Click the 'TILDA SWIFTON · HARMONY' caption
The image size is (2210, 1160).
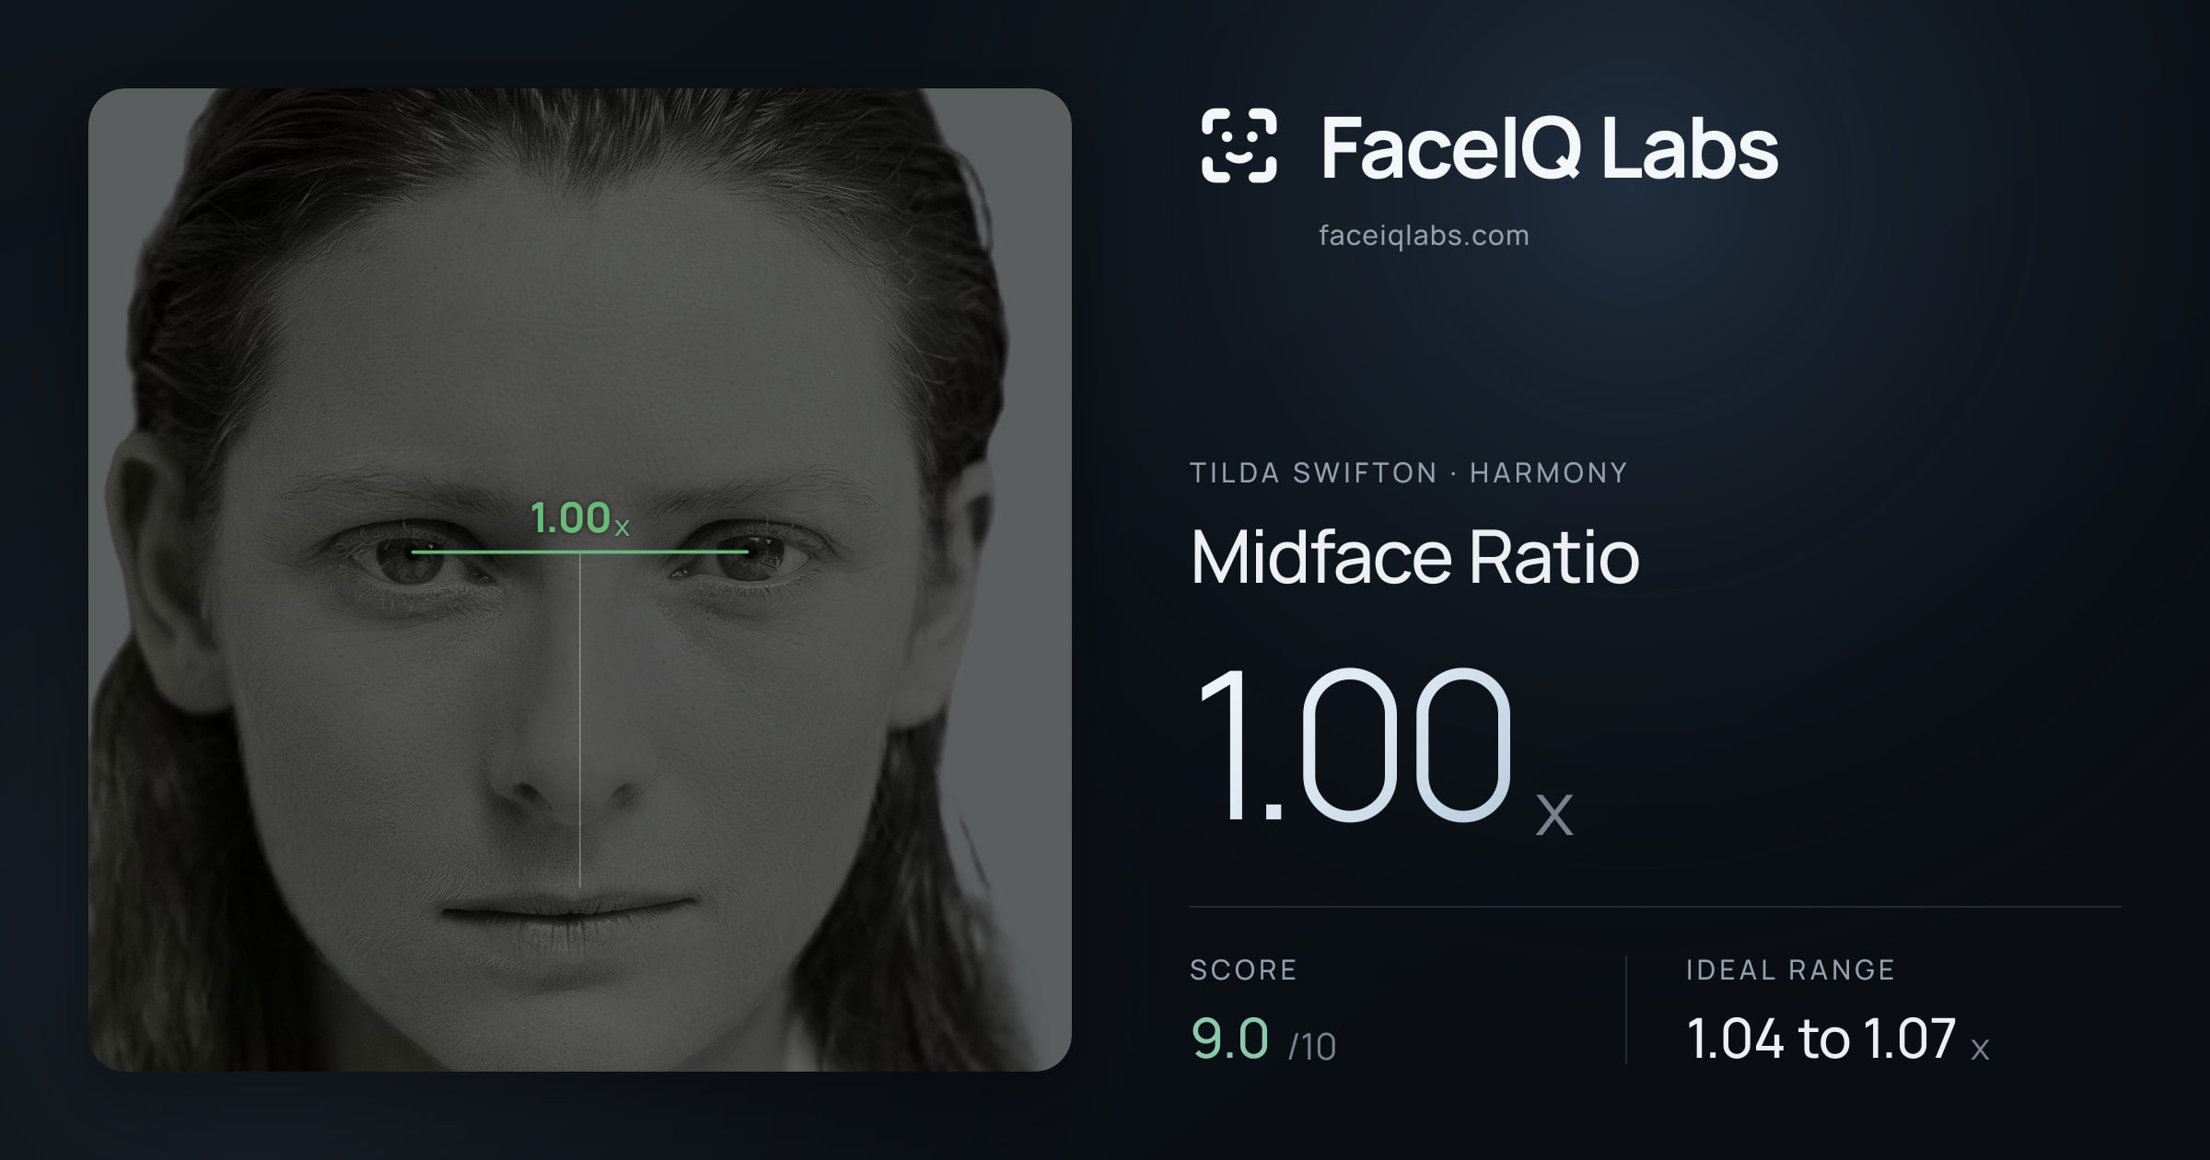click(1408, 473)
